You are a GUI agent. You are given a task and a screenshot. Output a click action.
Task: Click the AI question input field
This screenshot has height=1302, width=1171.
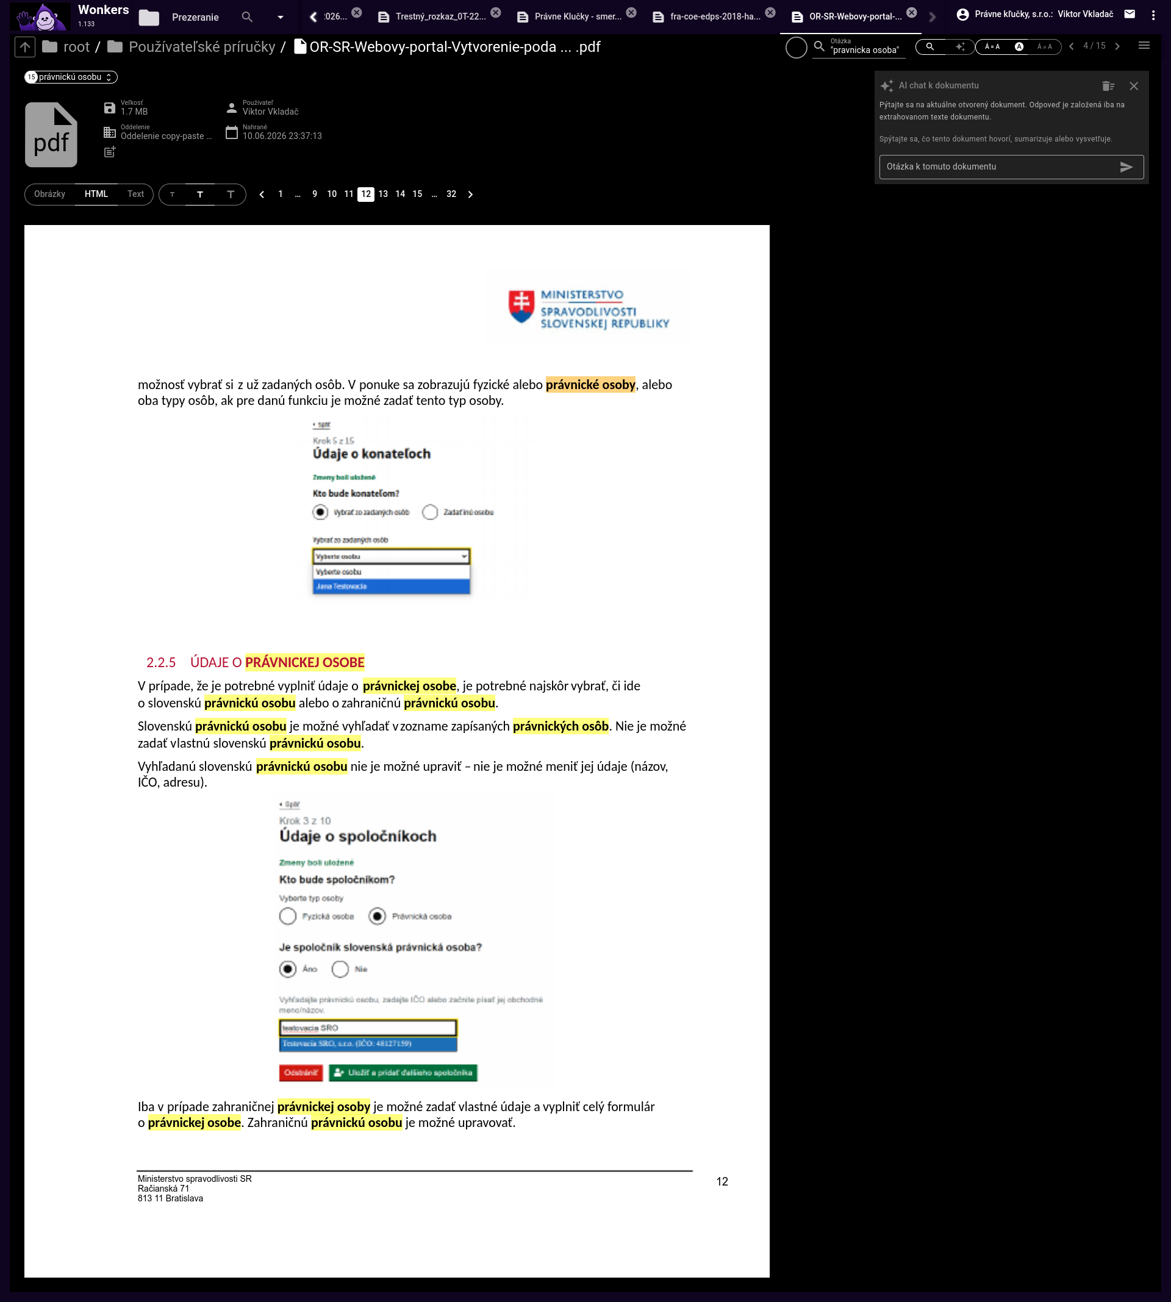coord(998,167)
